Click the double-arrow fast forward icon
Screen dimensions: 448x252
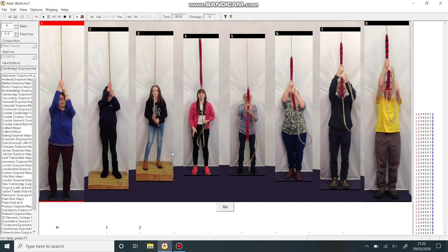pyautogui.click(x=36, y=17)
